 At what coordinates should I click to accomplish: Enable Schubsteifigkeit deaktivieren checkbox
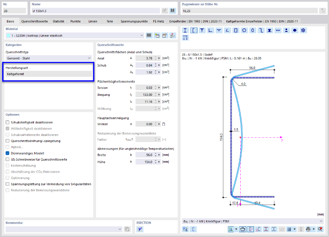click(x=7, y=122)
